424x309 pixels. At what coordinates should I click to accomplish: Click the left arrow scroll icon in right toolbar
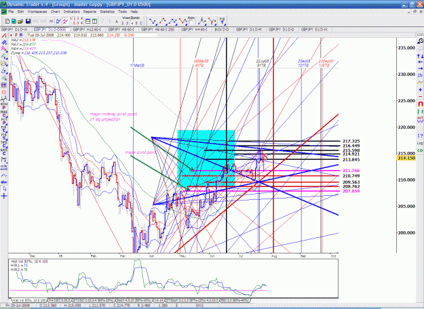click(x=420, y=62)
